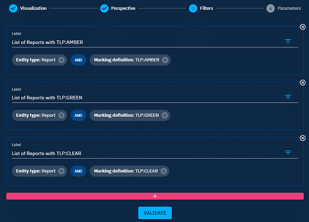Toggle AND operator in TLP:CLEAR filters

click(78, 171)
